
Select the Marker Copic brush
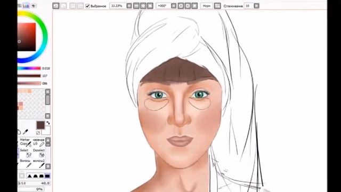coord(25,142)
